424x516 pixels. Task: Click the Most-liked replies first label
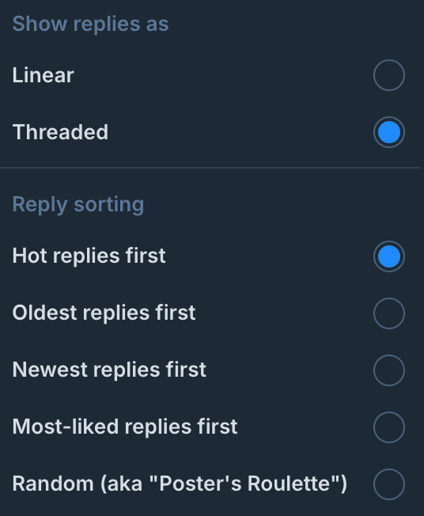125,427
